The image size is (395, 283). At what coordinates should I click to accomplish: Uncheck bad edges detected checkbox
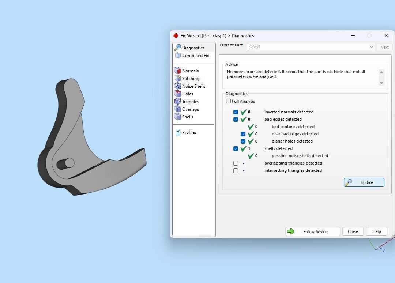pos(236,119)
